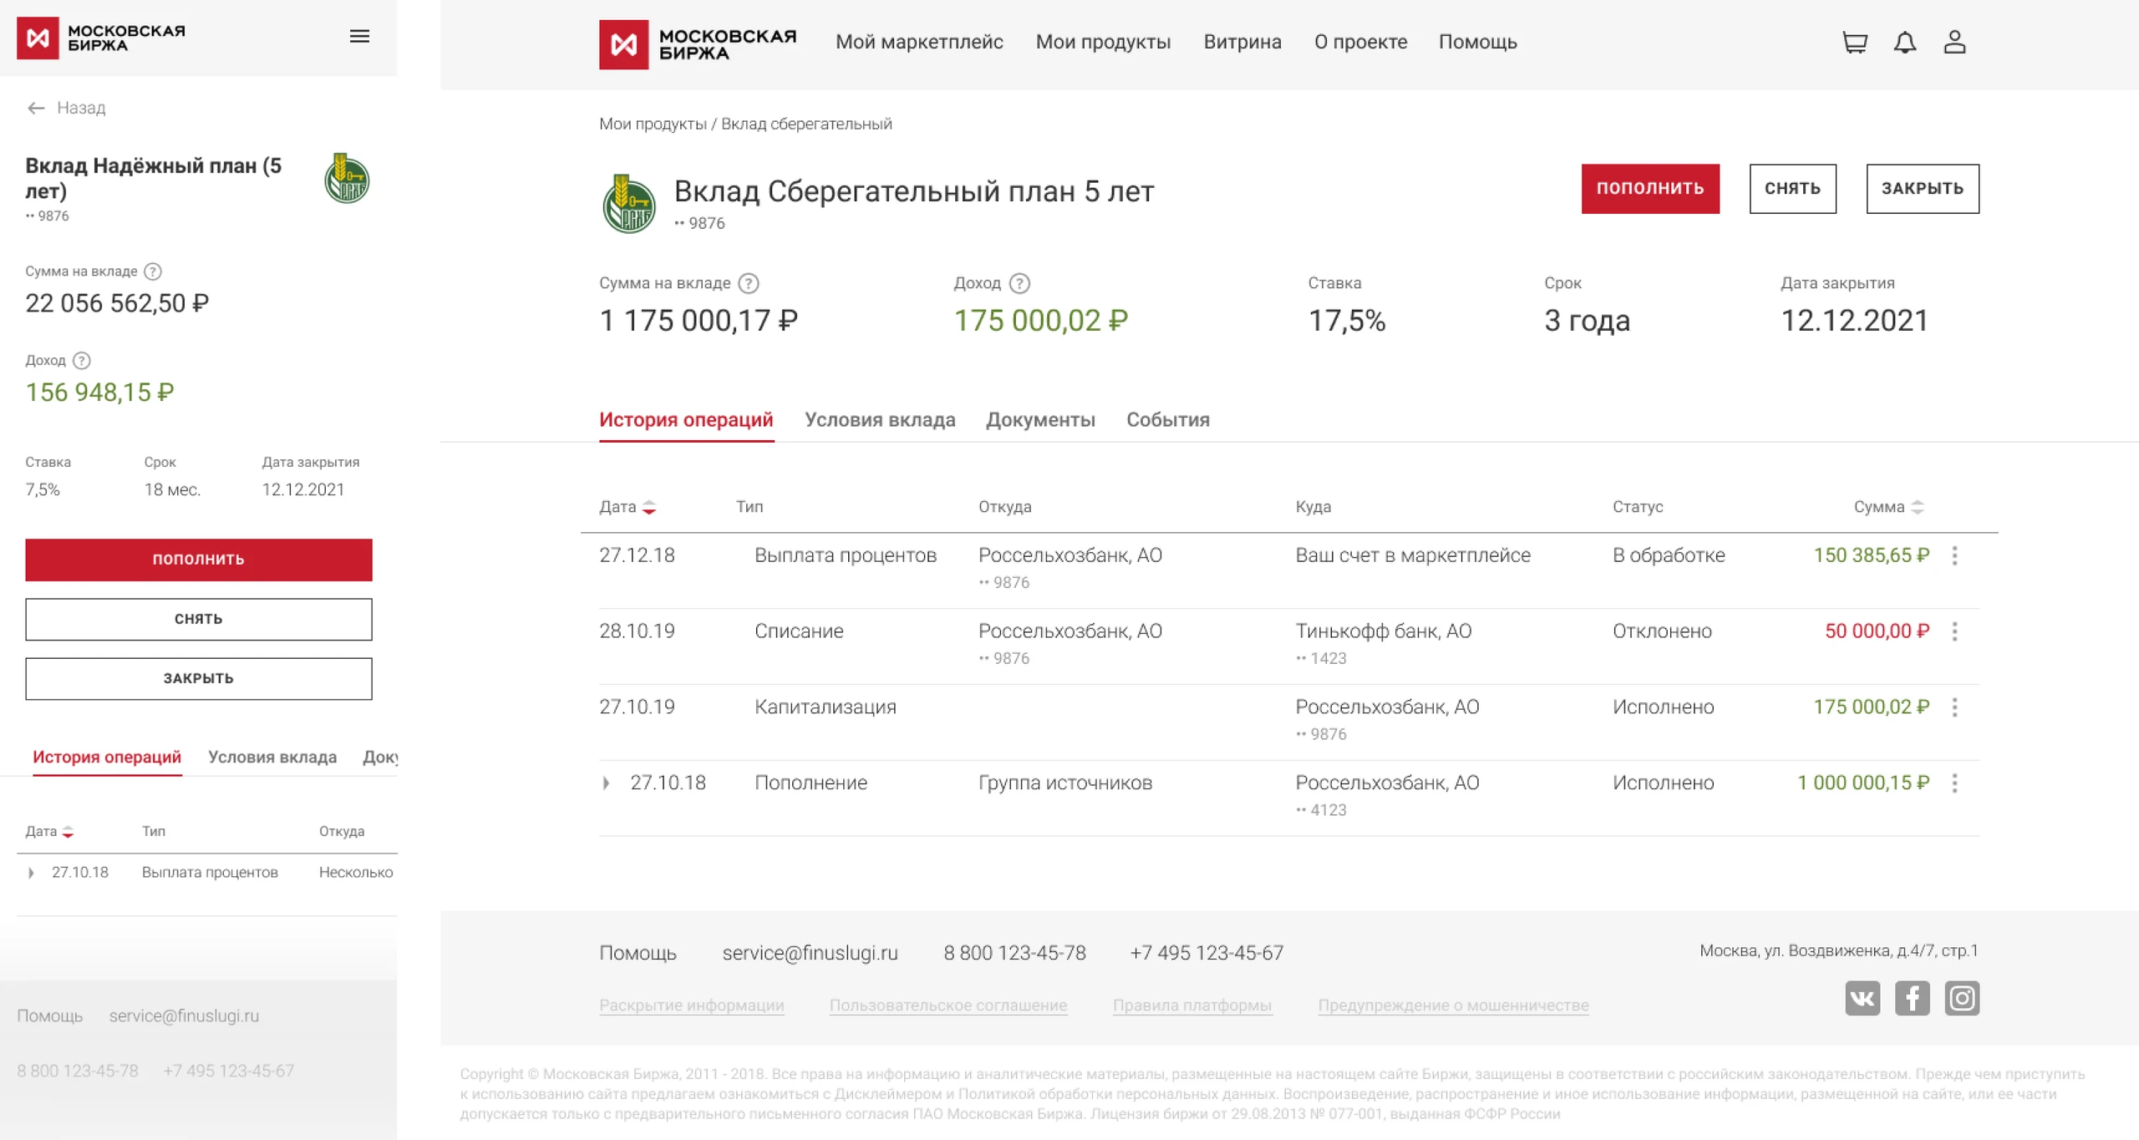The image size is (2139, 1140).
Task: Select mobile История операций tab
Action: click(107, 757)
